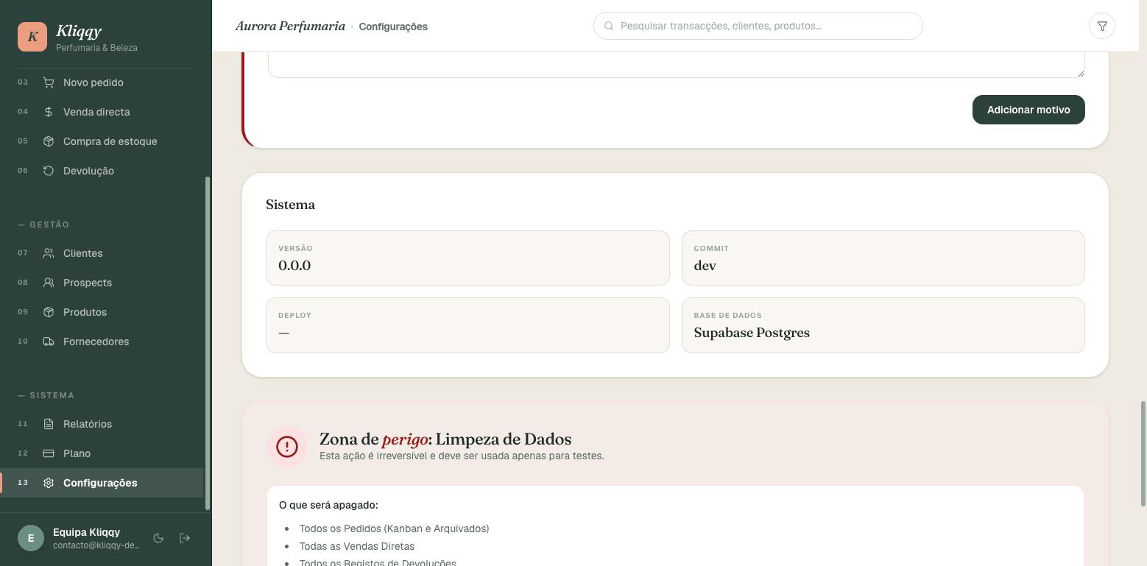Click the sidebar vertical scrollbar thumb
Image resolution: width=1147 pixels, height=566 pixels.
(x=208, y=343)
